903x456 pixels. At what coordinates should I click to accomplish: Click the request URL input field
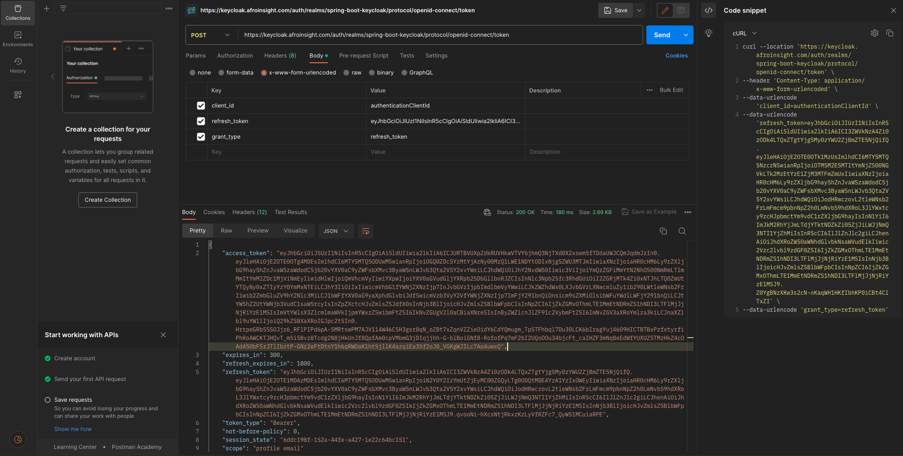(441, 35)
